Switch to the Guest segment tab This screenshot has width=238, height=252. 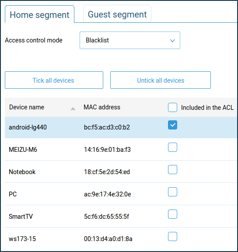pos(117,14)
